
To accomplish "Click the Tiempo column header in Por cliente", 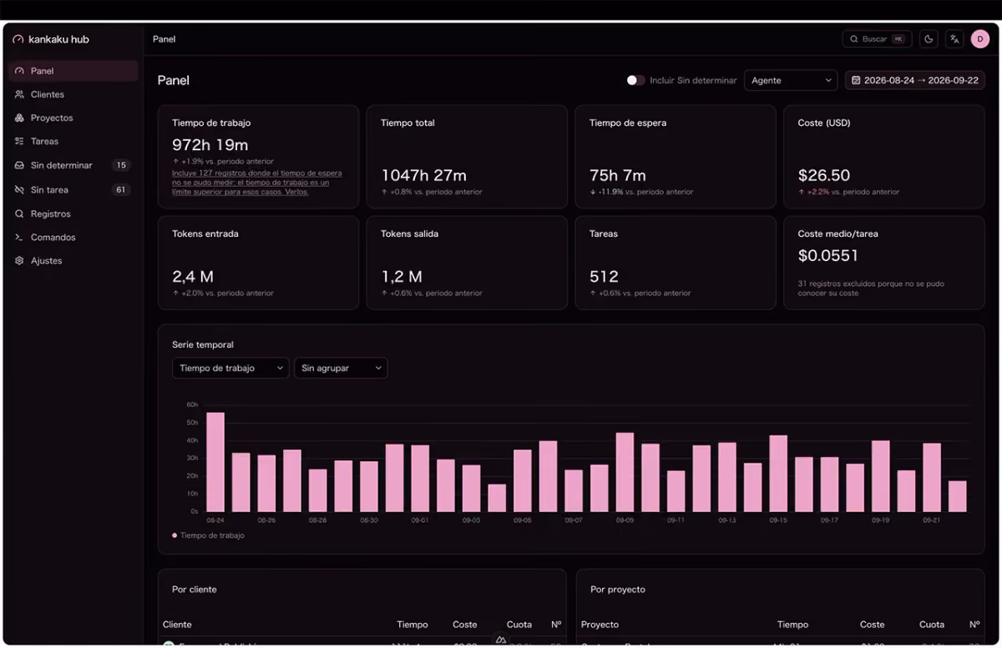I will [412, 625].
